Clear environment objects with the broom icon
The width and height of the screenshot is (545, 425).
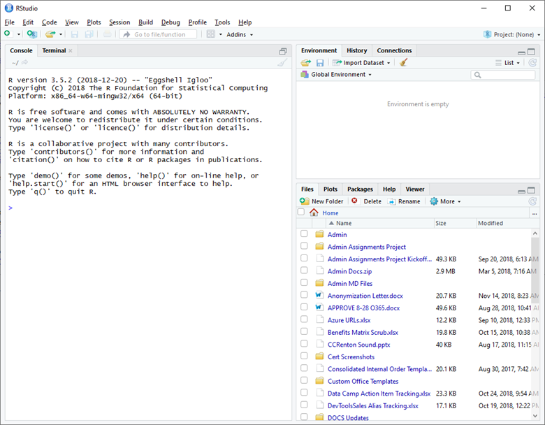pyautogui.click(x=403, y=63)
